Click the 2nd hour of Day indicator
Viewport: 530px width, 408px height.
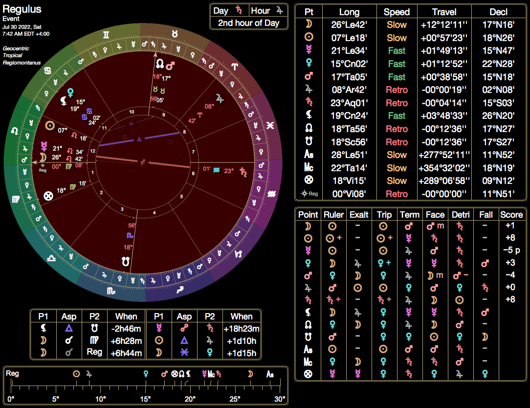point(248,23)
